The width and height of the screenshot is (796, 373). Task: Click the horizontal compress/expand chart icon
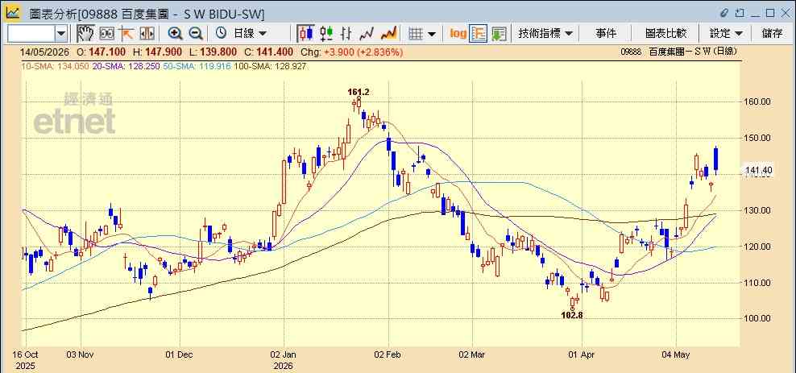pos(147,34)
